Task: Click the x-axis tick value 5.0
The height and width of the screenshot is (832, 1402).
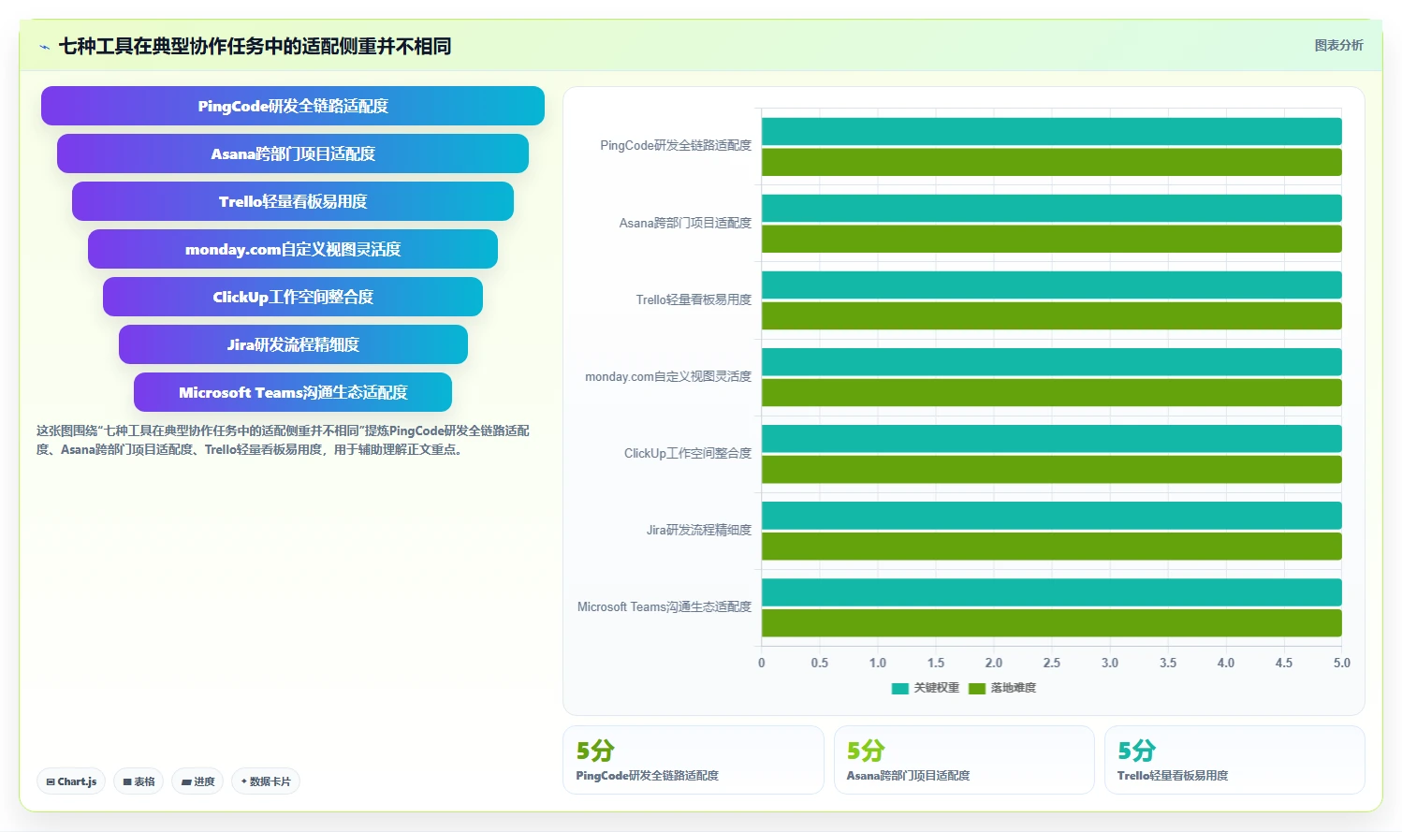Action: pyautogui.click(x=1341, y=663)
